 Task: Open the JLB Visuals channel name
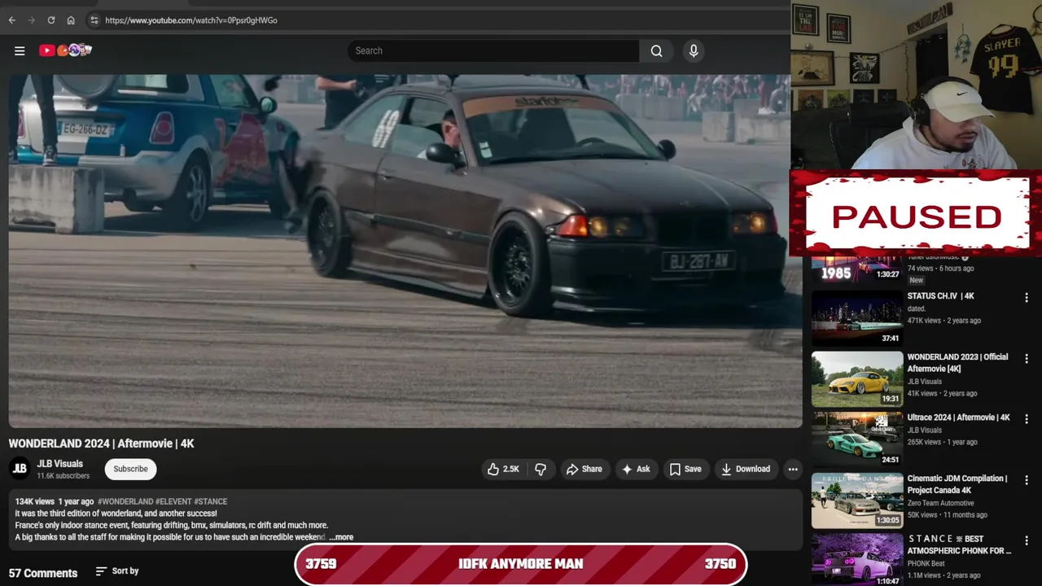[x=60, y=464]
